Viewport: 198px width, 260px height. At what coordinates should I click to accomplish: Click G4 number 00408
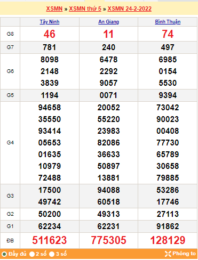coord(168,131)
